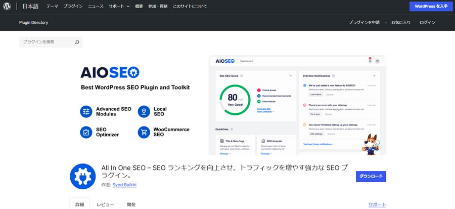Image resolution: width=455 pixels, height=209 pixels.
Task: Click the ダウンロード button
Action: (x=371, y=176)
